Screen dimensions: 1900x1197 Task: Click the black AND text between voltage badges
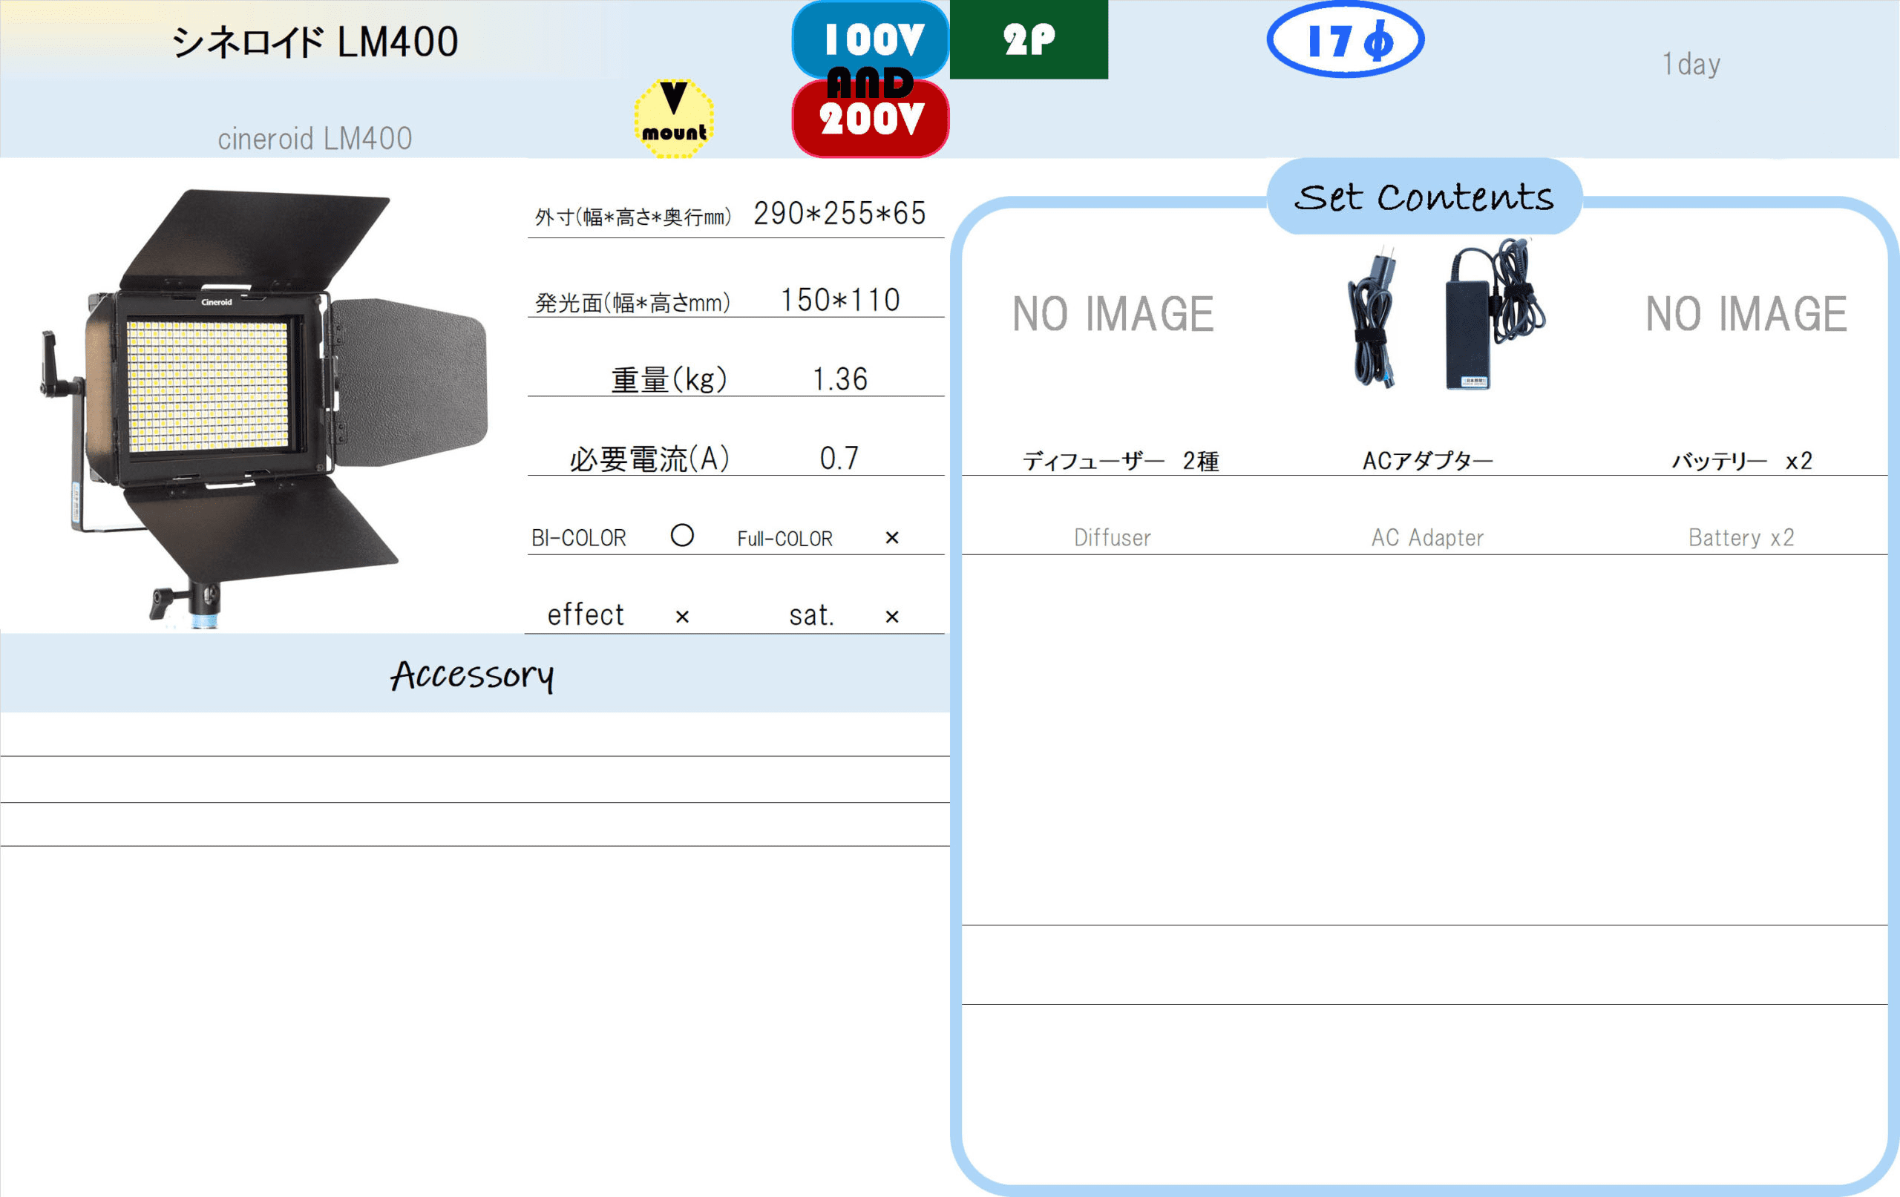pyautogui.click(x=871, y=82)
